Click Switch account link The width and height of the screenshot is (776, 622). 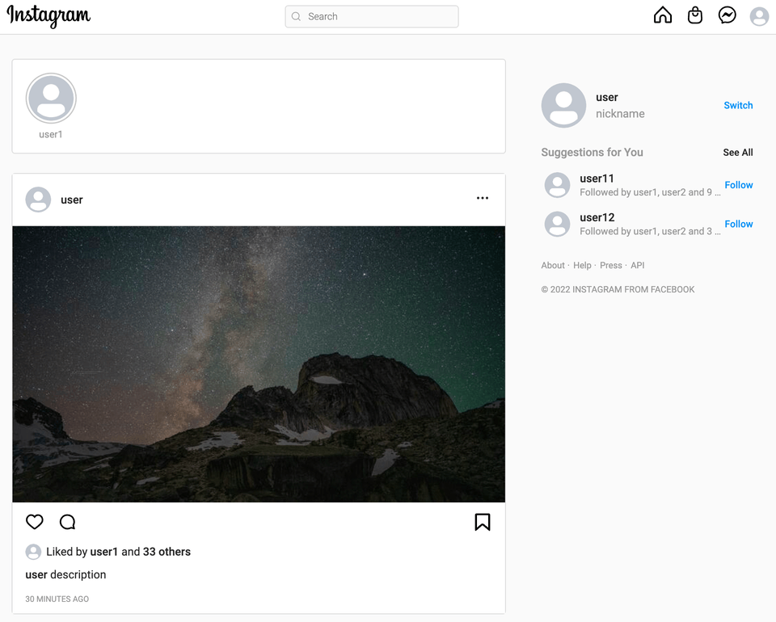coord(738,105)
